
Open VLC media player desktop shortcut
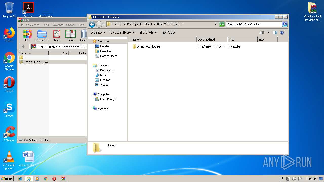pyautogui.click(x=9, y=160)
